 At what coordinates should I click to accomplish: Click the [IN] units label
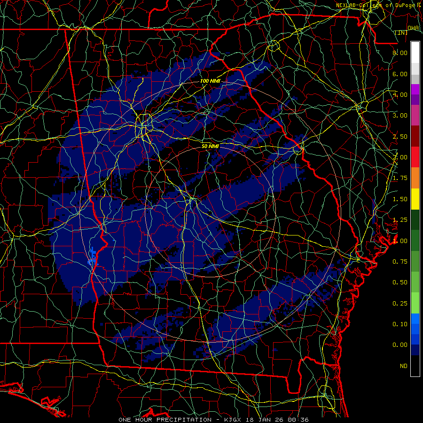coord(401,32)
